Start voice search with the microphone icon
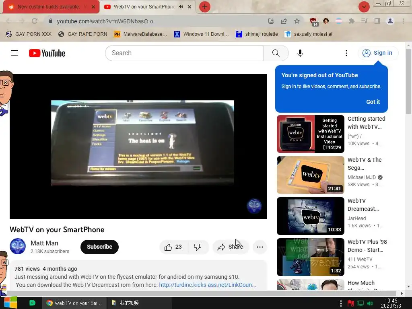This screenshot has width=412, height=309. (300, 53)
